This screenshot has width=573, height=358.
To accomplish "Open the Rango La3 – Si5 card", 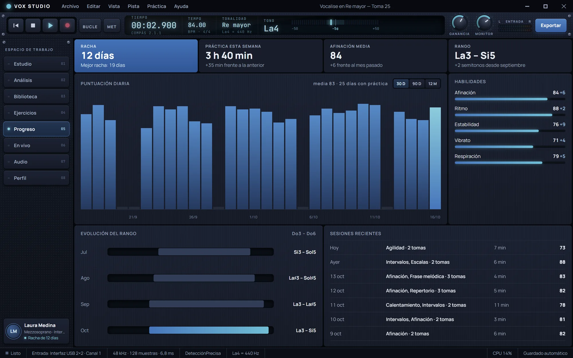I will coord(510,56).
